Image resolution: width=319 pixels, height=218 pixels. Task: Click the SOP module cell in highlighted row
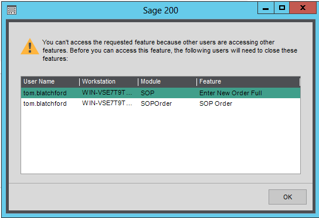(x=148, y=93)
